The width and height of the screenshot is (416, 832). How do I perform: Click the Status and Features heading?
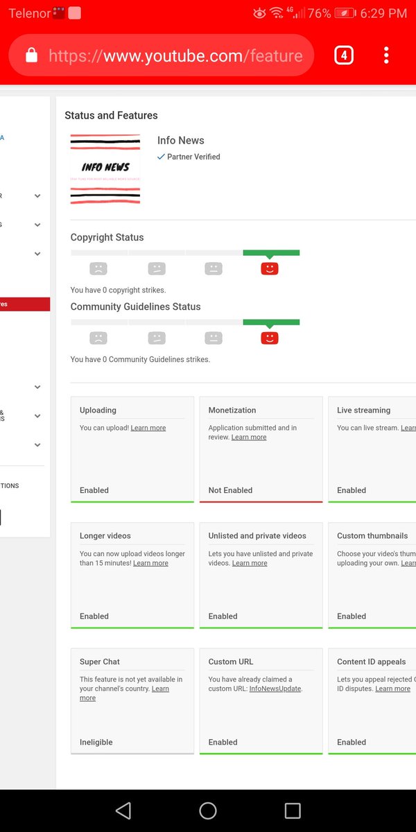point(111,115)
